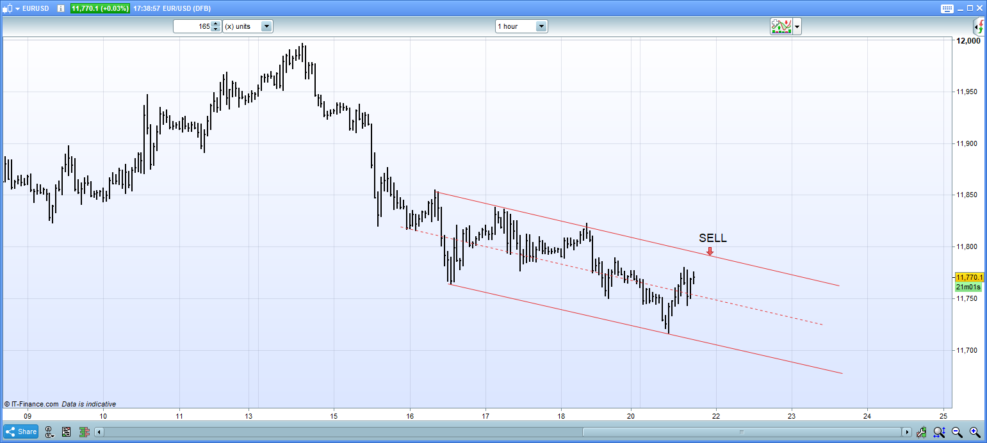Open the virtual keyboard icon
The width and height of the screenshot is (987, 443).
pos(947,8)
